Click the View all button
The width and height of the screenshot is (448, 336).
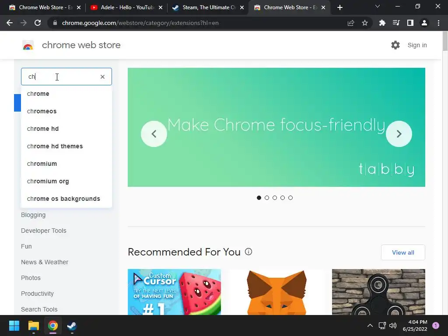403,252
